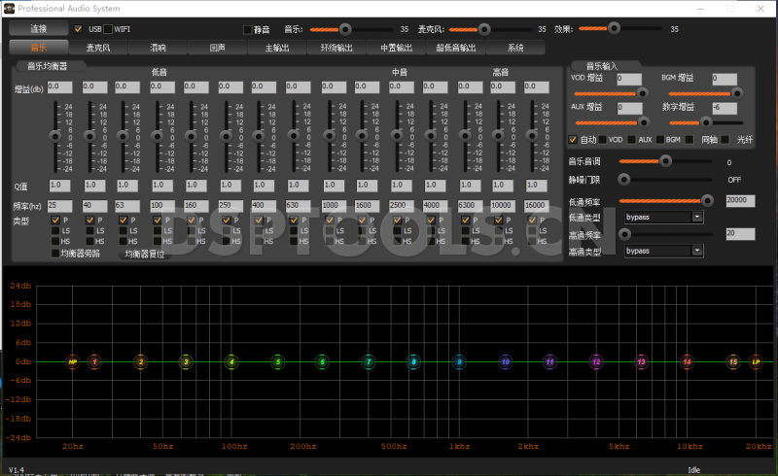The height and width of the screenshot is (476, 778).
Task: Open the 系统 tab
Action: 515,47
